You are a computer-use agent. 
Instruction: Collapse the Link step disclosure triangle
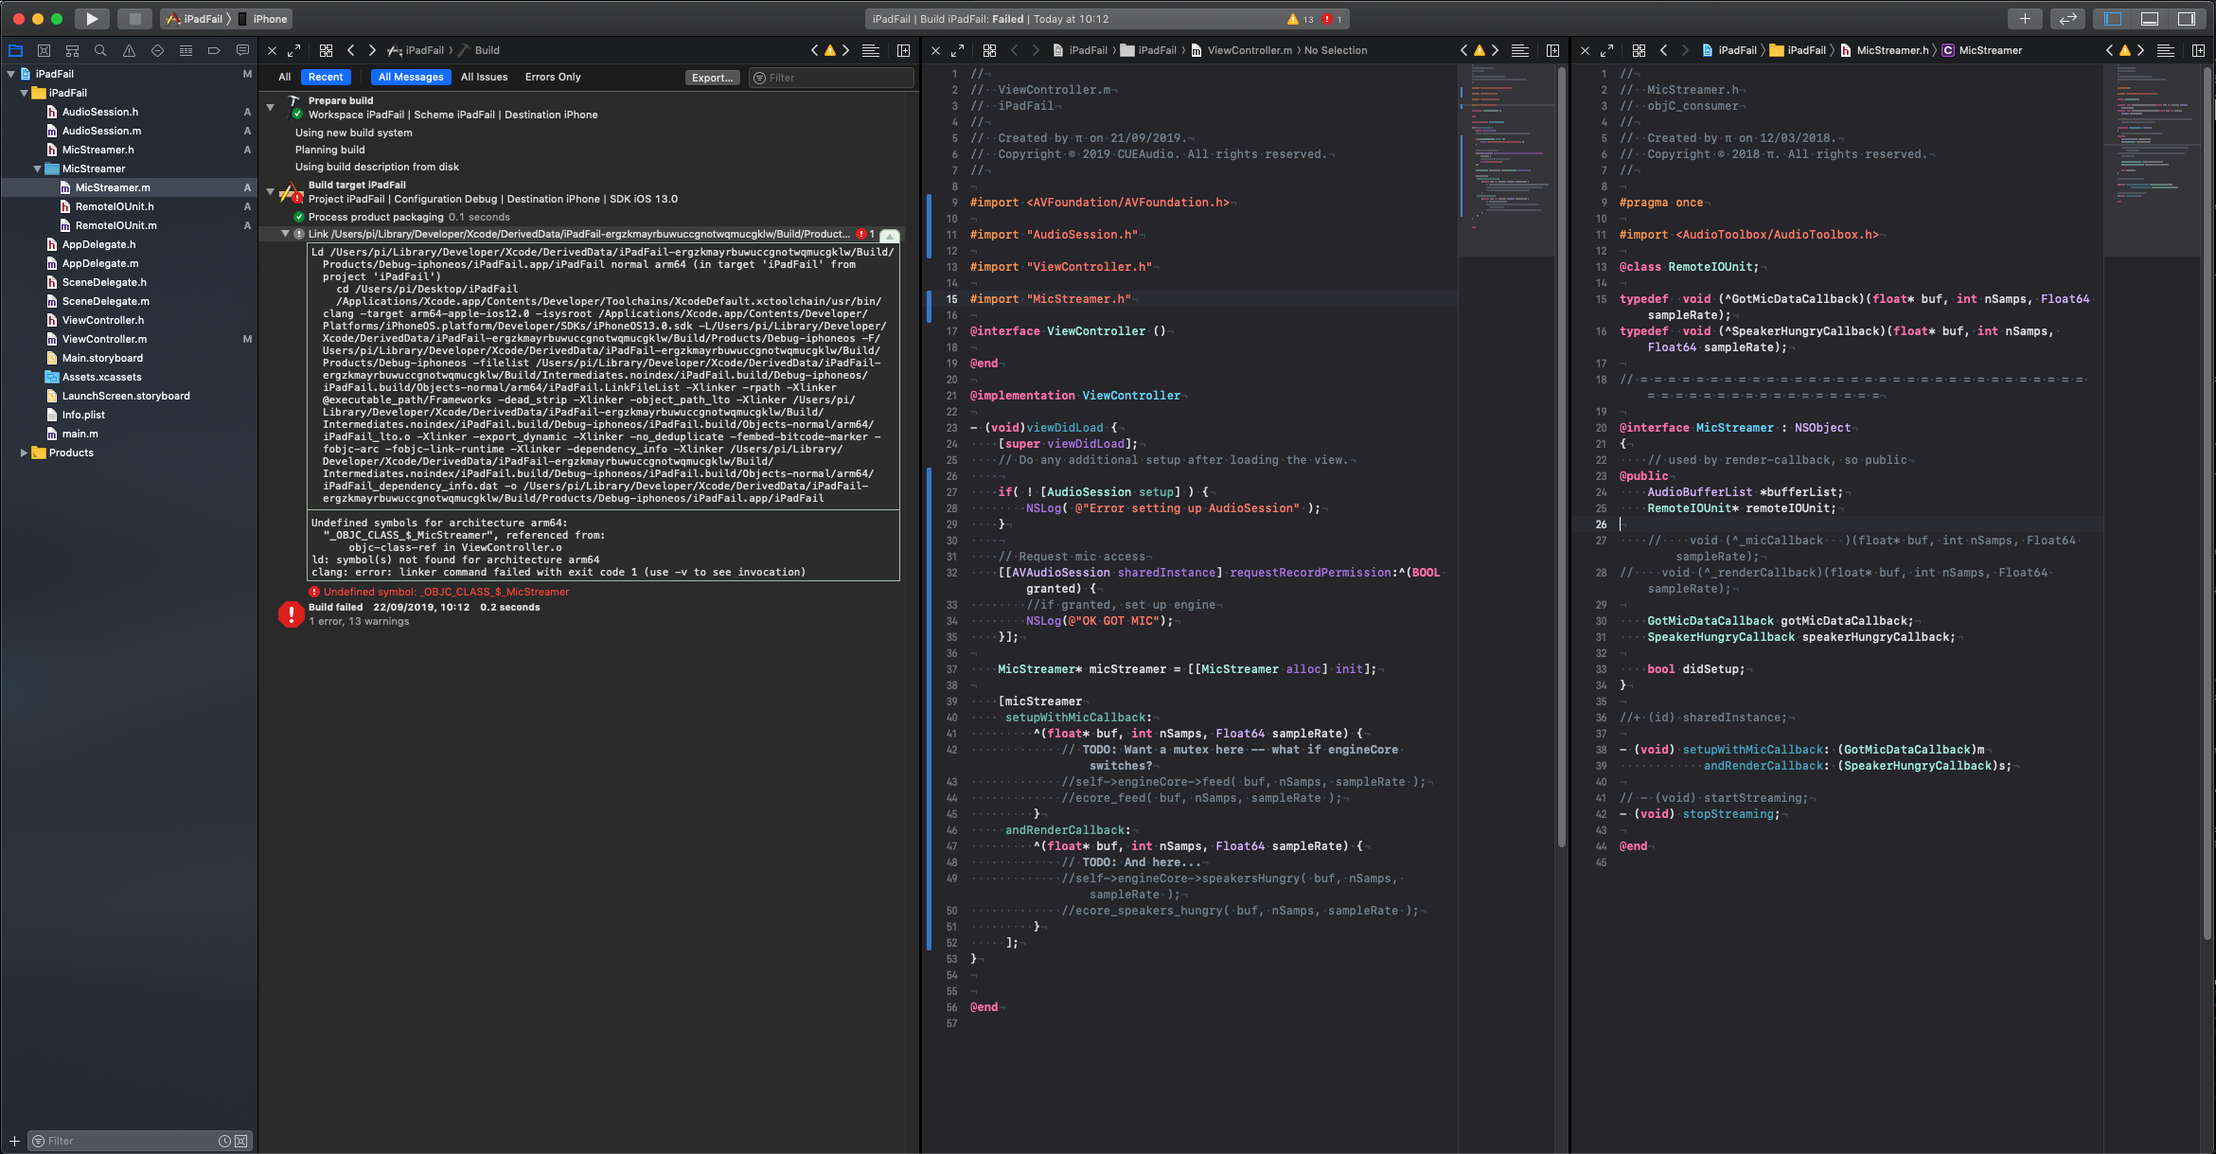(x=285, y=234)
